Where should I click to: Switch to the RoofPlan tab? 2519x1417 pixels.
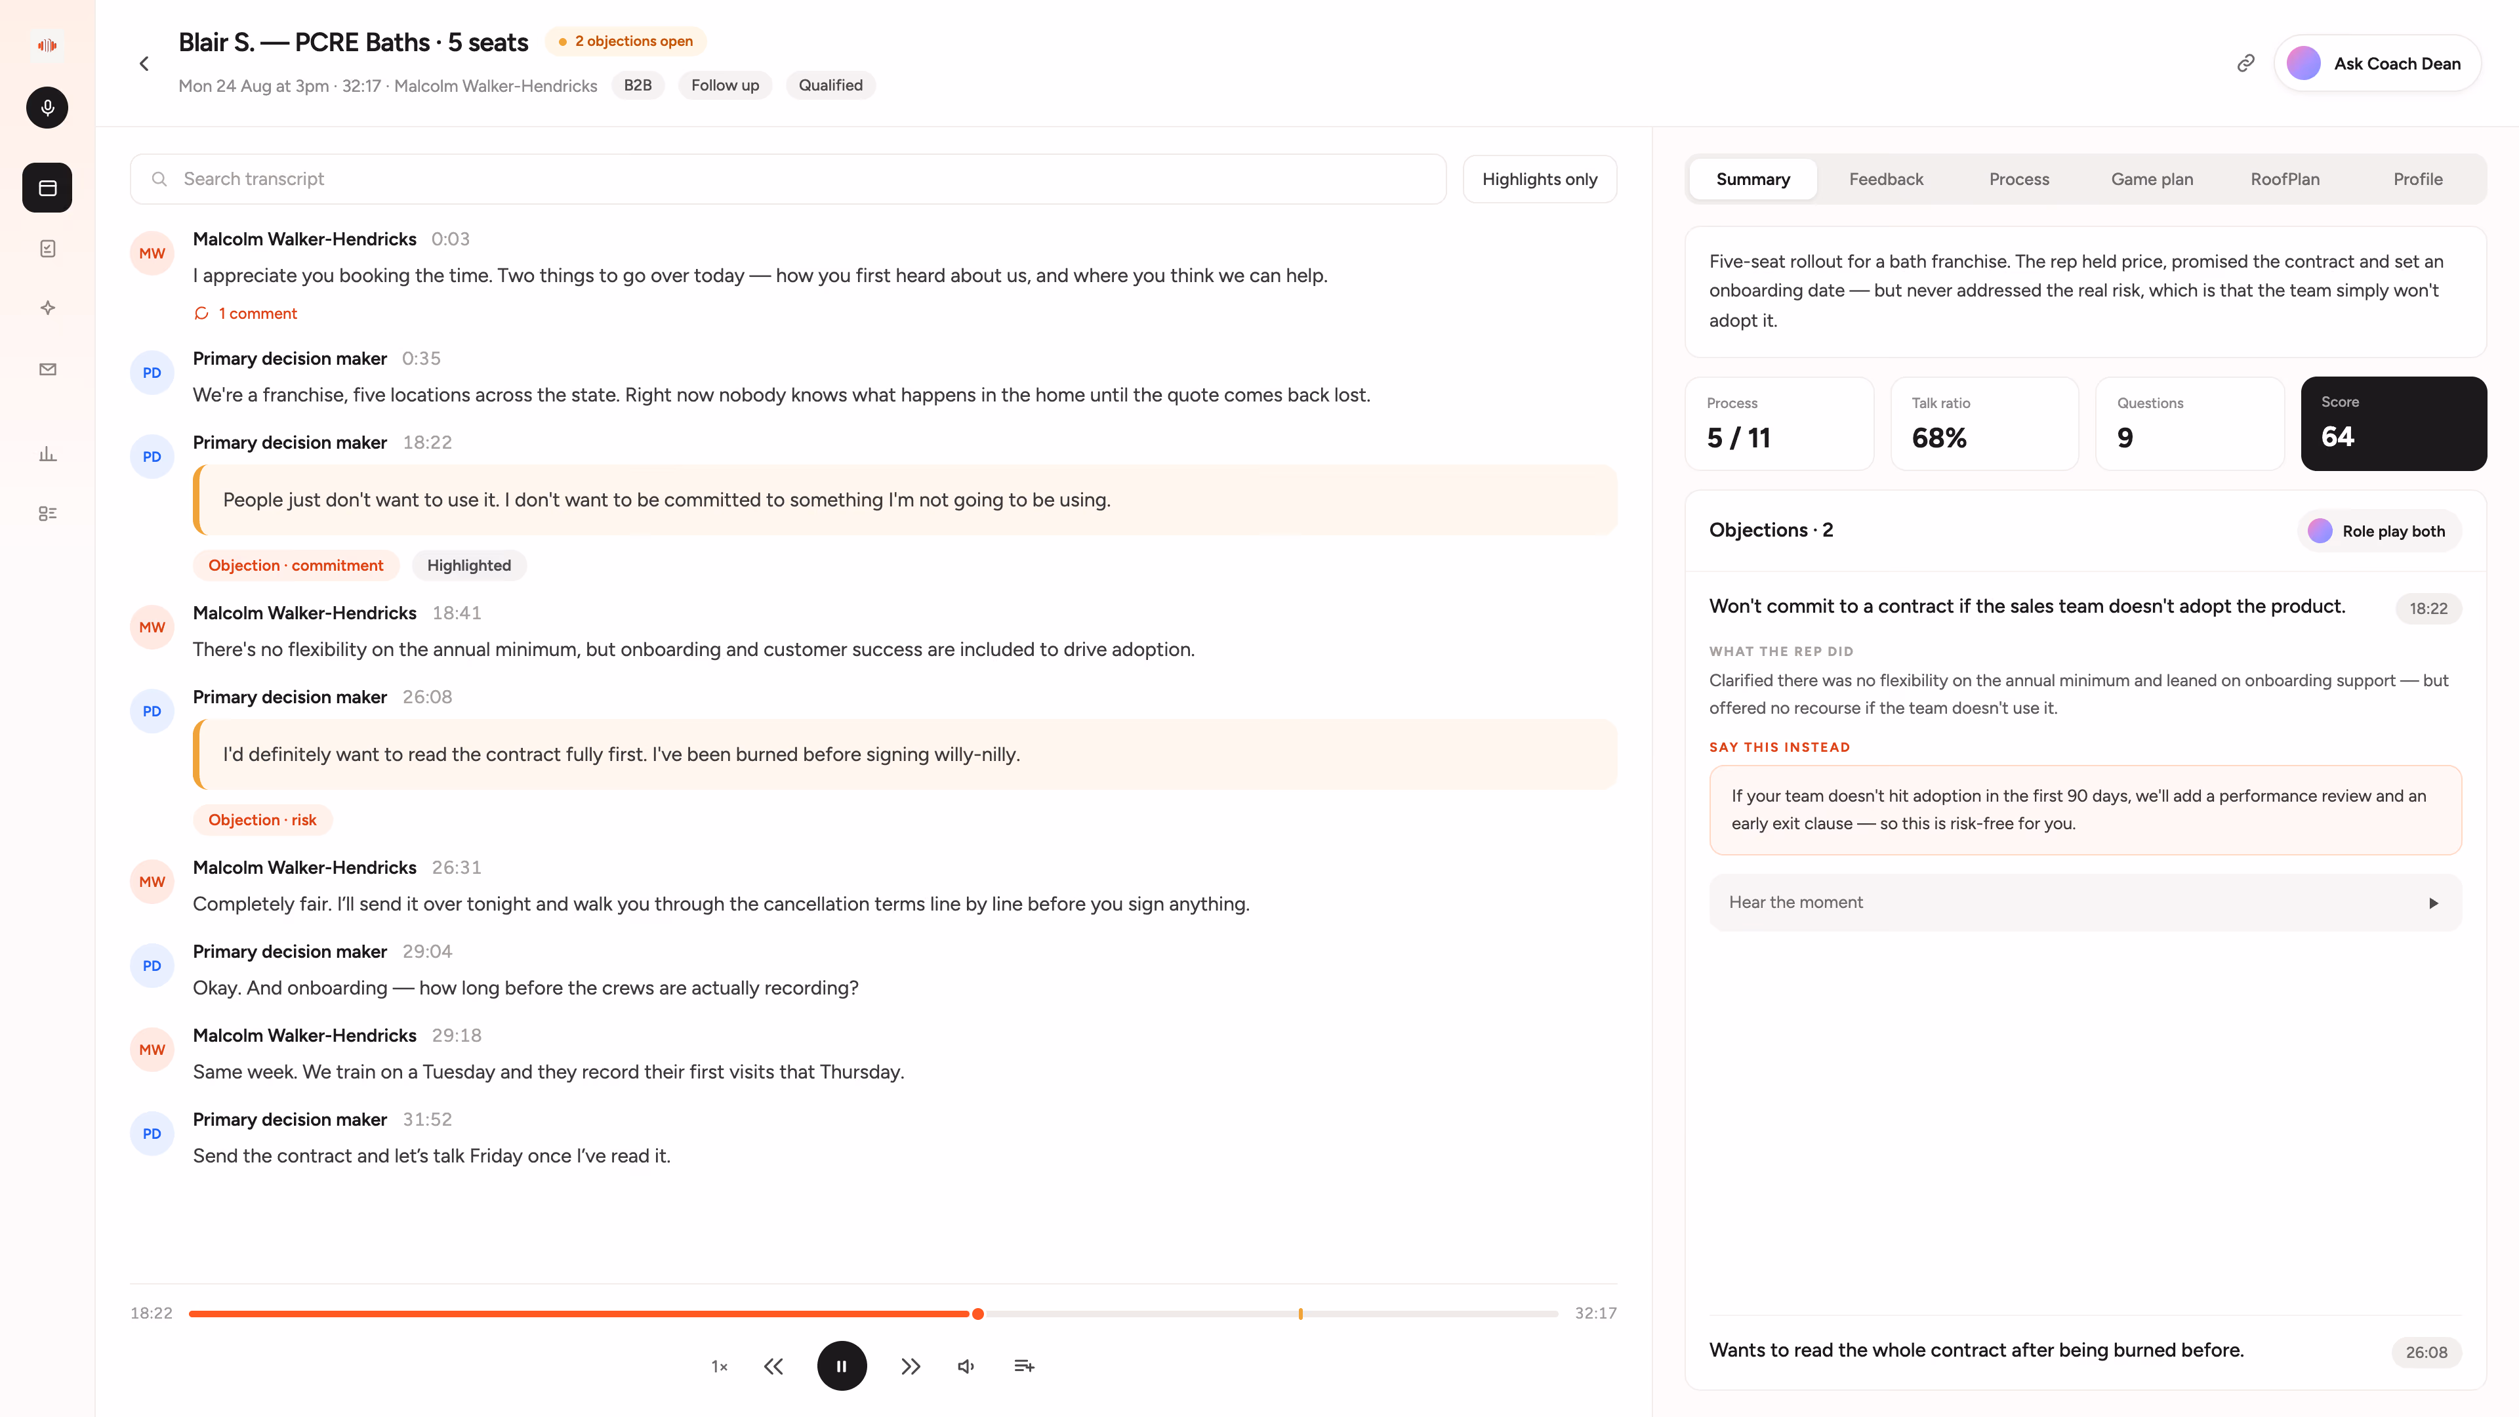tap(2284, 179)
